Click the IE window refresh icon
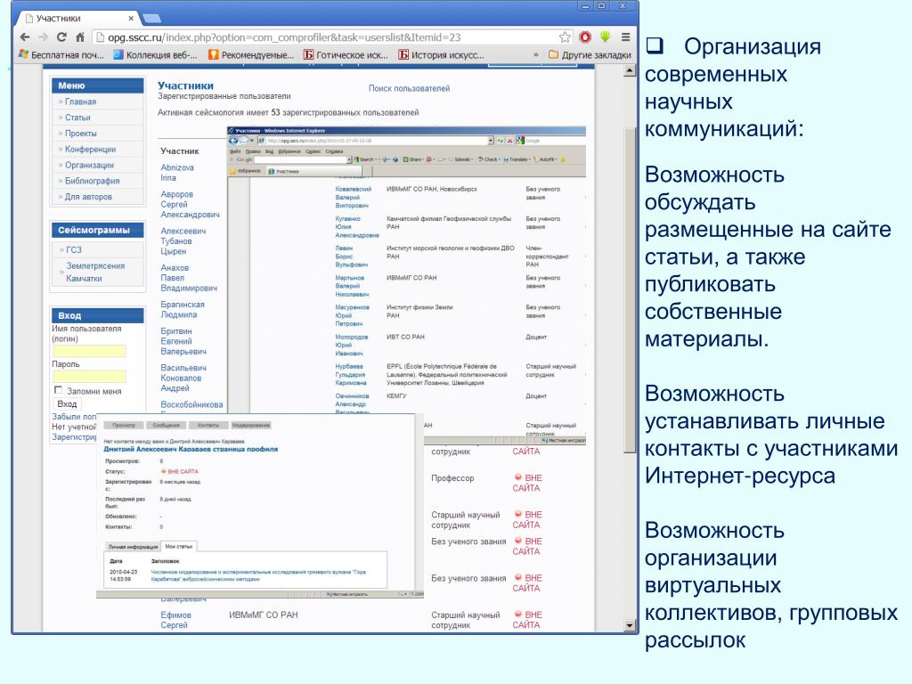This screenshot has height=684, width=912. coord(500,141)
